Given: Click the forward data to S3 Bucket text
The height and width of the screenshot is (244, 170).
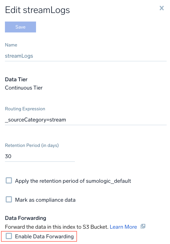Looking at the screenshot, I should (57, 227).
